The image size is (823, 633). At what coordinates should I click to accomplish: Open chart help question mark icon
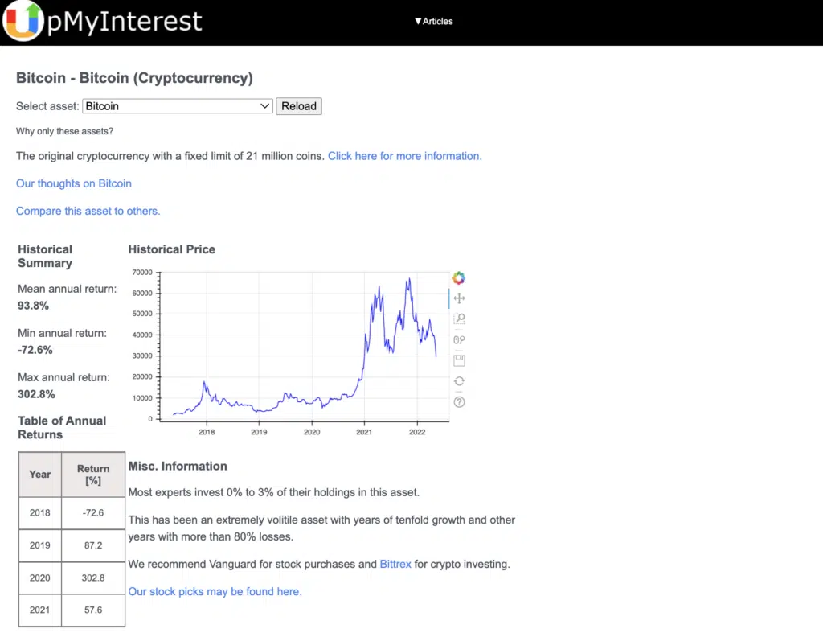coord(459,402)
